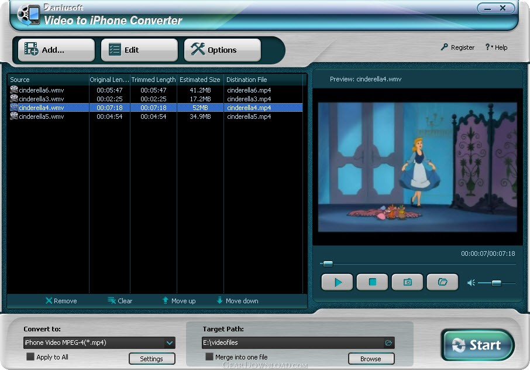Click the 00:00:07/00:07:18 time display
The height and width of the screenshot is (370, 530).
point(488,253)
